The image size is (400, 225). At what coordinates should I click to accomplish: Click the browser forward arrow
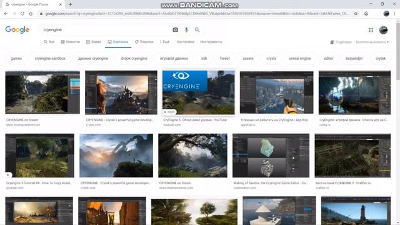click(x=14, y=14)
